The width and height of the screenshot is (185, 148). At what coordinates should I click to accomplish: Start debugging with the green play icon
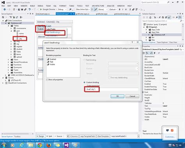41,9
